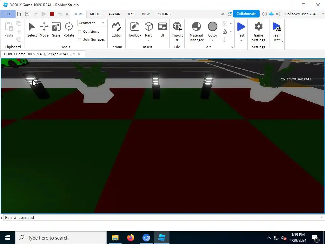The width and height of the screenshot is (325, 244).
Task: Click Import 3D
Action: coord(177,32)
